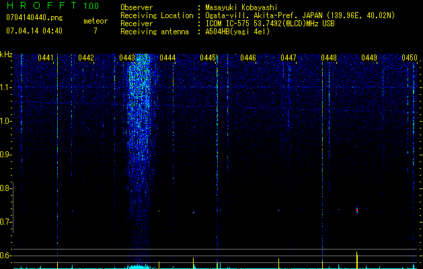Image resolution: width=423 pixels, height=269 pixels.
Task: Click the cyan intensity hump below 0443 burst
Action: point(139,266)
